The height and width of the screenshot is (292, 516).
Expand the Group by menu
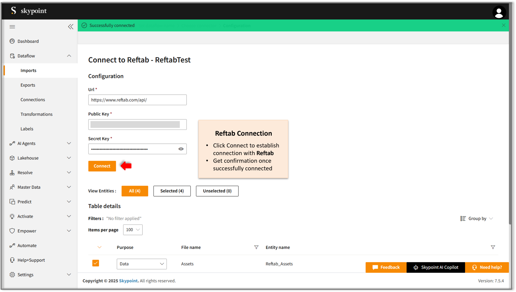[x=477, y=219]
